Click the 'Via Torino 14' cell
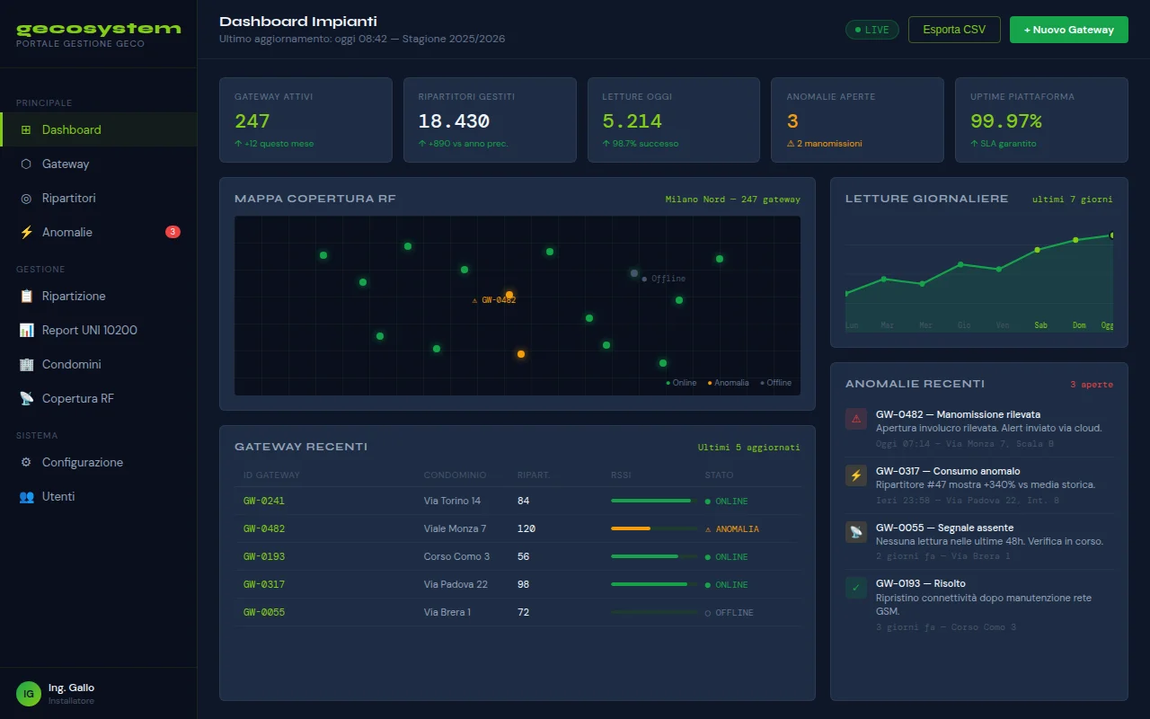The width and height of the screenshot is (1150, 719). point(452,501)
